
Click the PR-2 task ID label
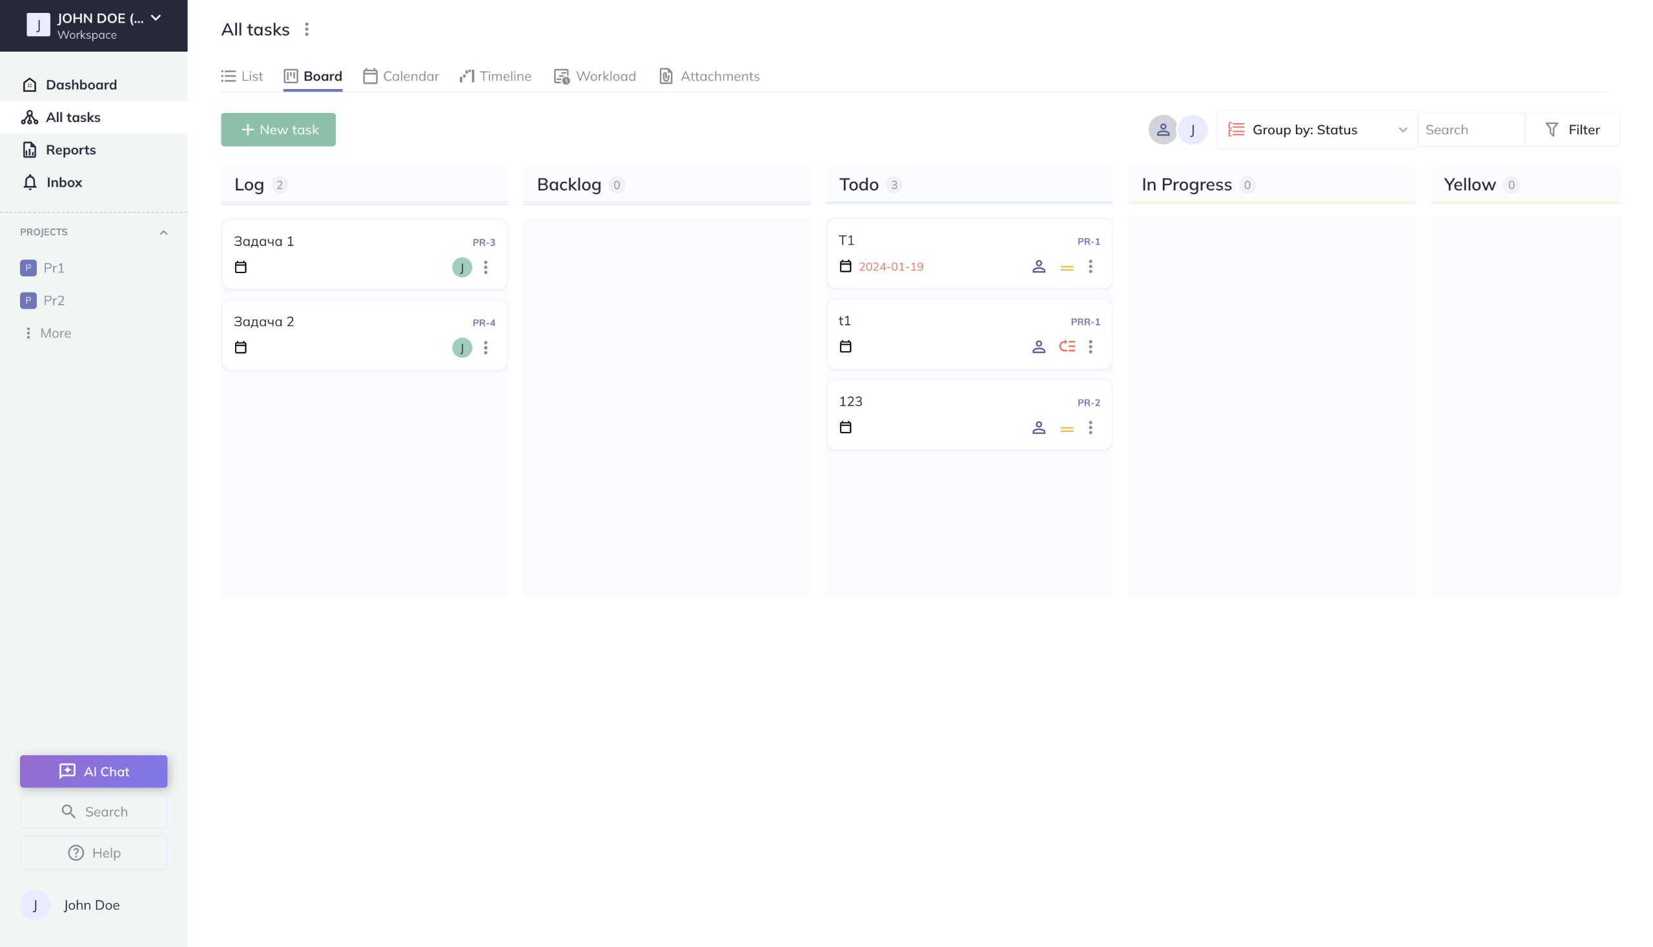1089,403
